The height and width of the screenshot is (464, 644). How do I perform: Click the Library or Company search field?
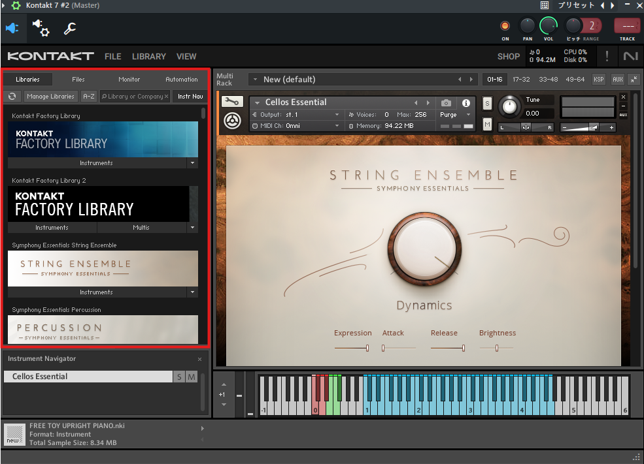132,97
